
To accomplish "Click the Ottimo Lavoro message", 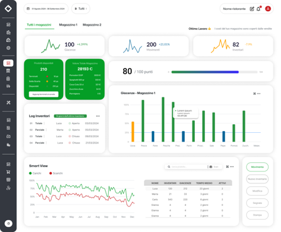I will pyautogui.click(x=200, y=29).
